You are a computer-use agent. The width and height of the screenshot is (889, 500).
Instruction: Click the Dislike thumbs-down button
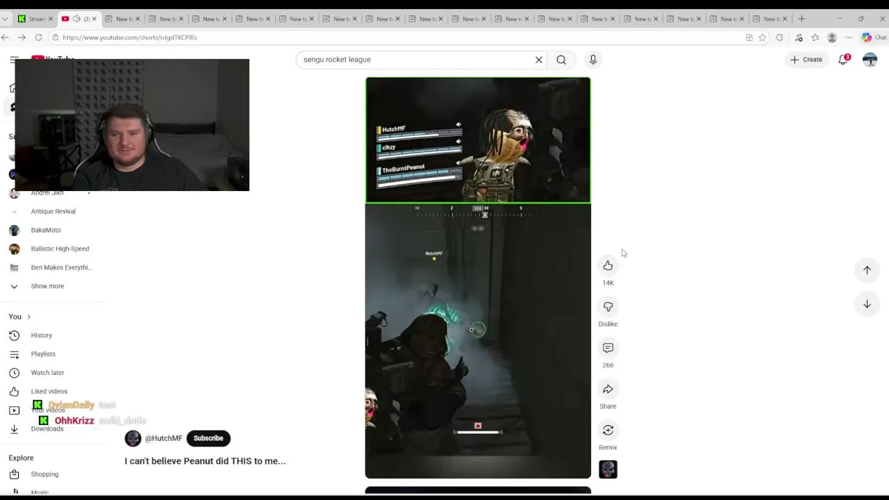pos(608,307)
